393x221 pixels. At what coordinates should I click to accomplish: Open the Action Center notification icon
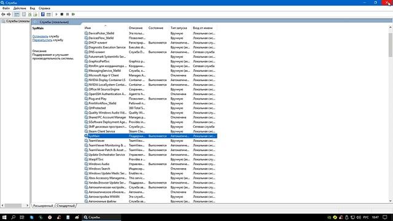tap(385, 217)
